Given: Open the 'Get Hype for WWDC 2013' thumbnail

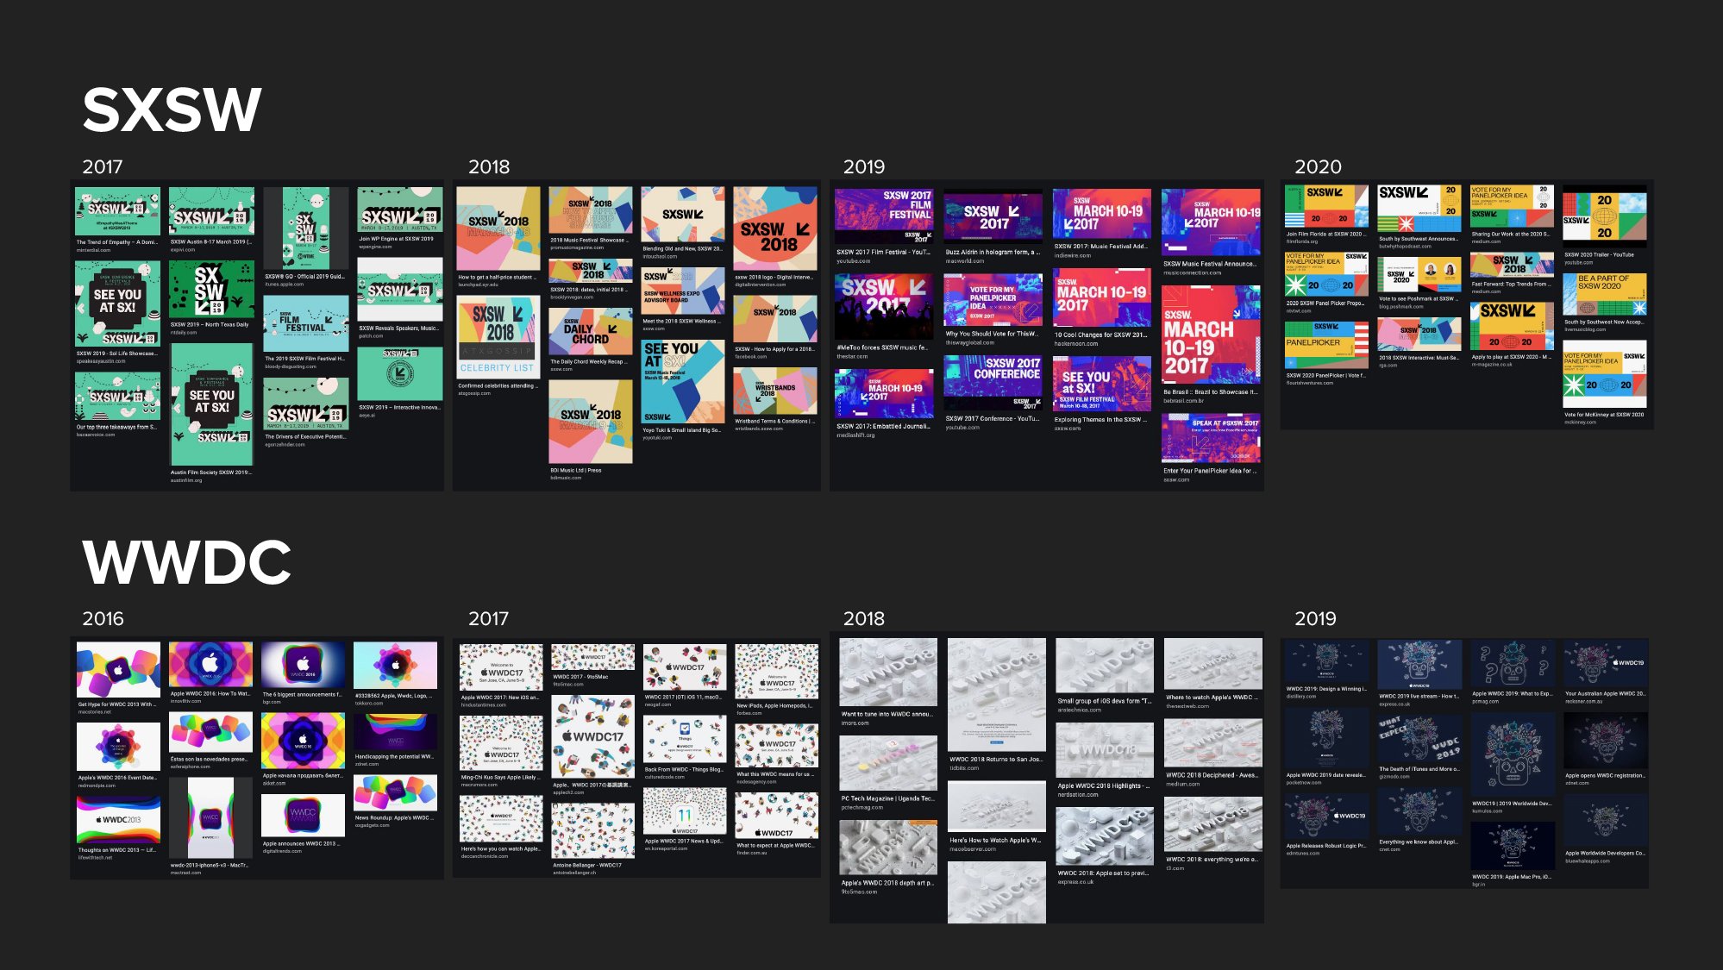Looking at the screenshot, I should click(x=118, y=670).
